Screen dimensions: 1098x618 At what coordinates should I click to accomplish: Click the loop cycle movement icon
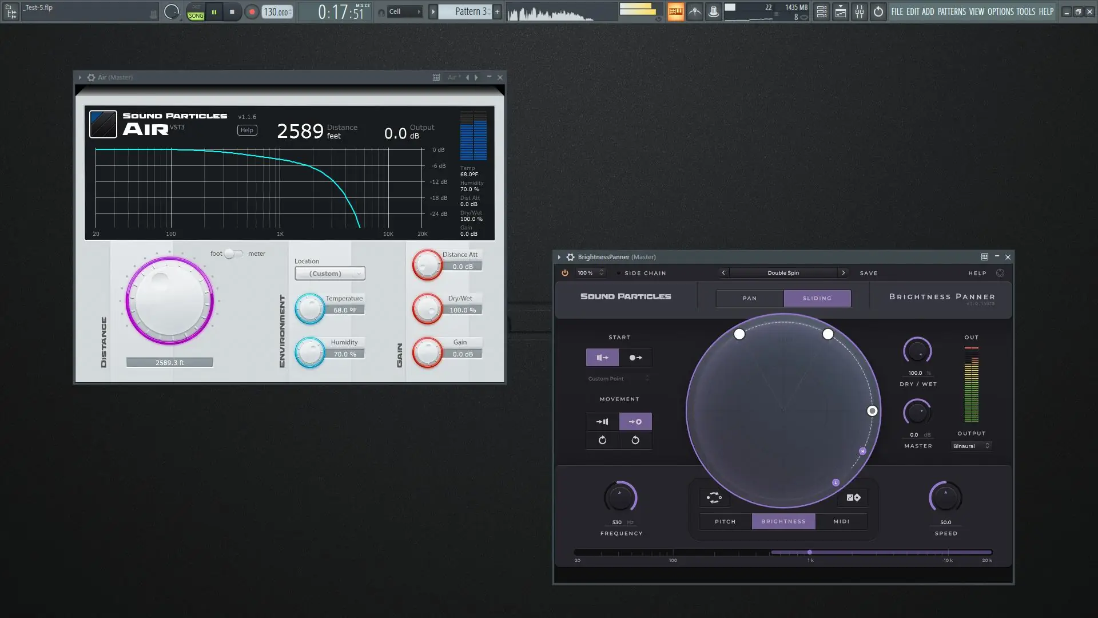pyautogui.click(x=714, y=498)
